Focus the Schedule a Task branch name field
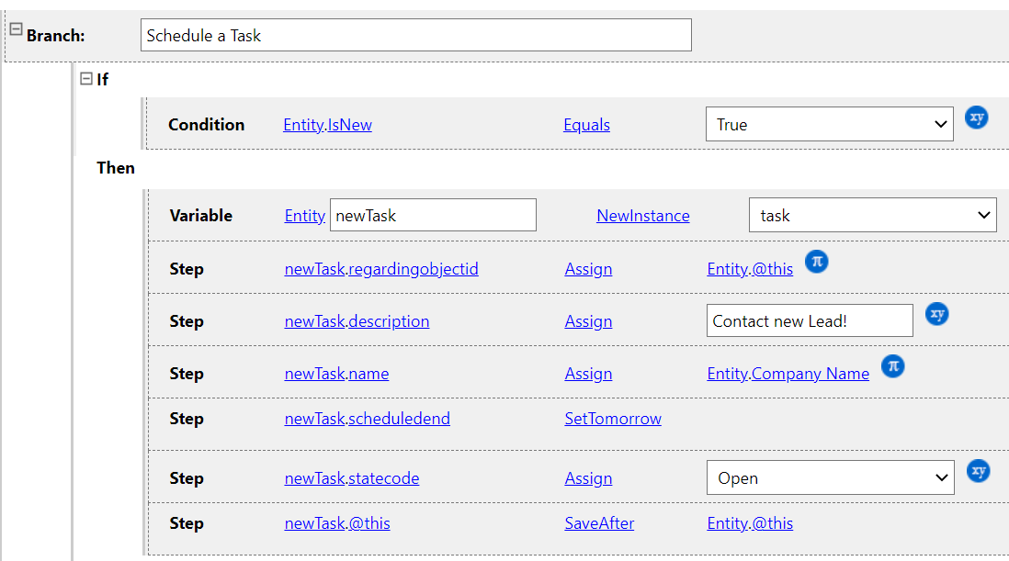The height and width of the screenshot is (561, 1009). 415,36
